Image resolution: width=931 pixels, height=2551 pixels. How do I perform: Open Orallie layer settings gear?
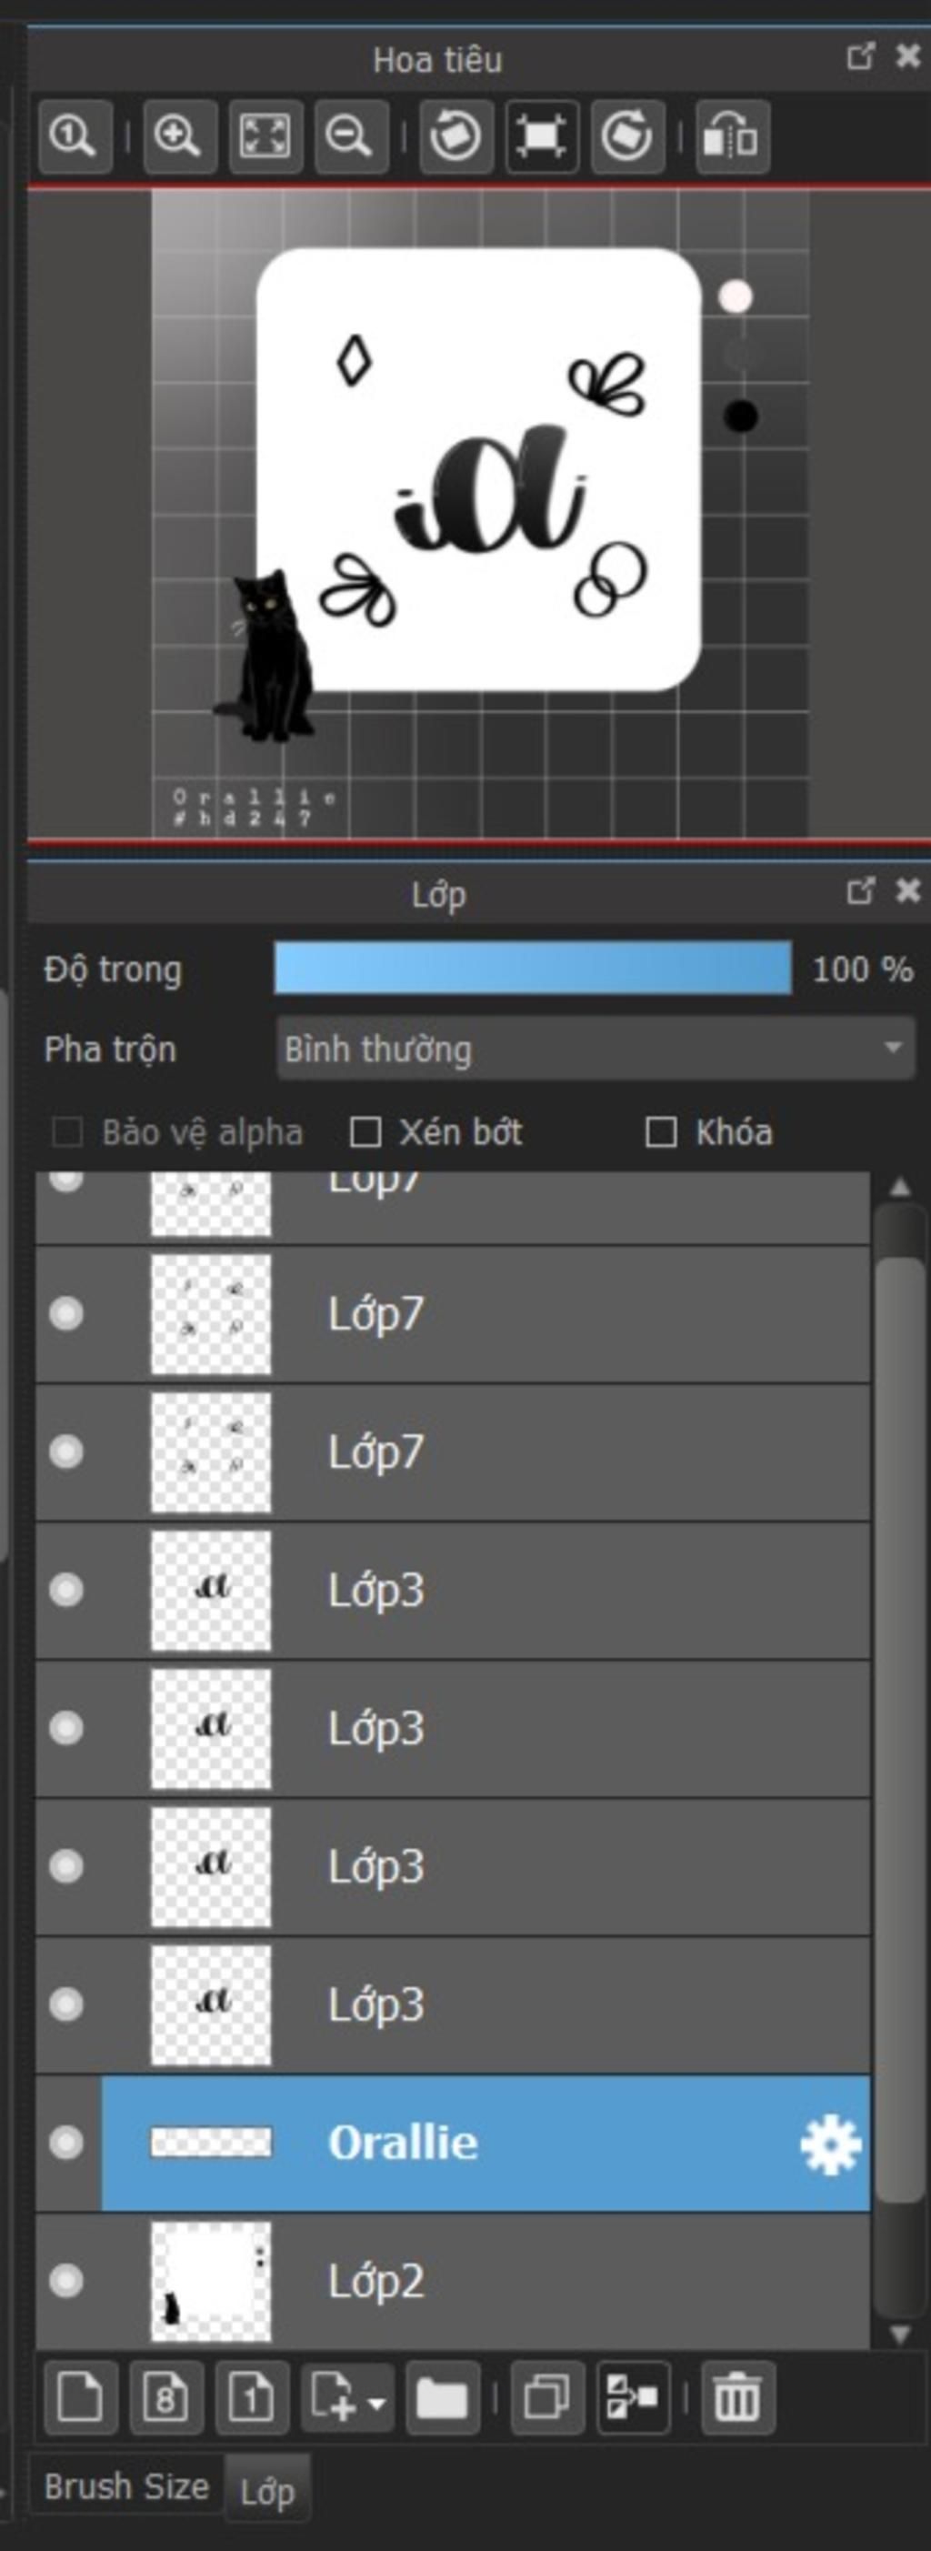tap(830, 2144)
